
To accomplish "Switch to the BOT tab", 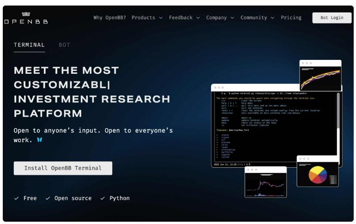I will tap(64, 45).
